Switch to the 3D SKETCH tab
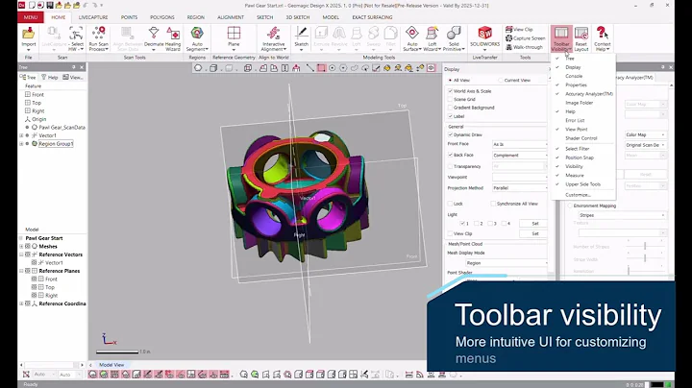Screen dimensions: 692x388 (x=297, y=17)
